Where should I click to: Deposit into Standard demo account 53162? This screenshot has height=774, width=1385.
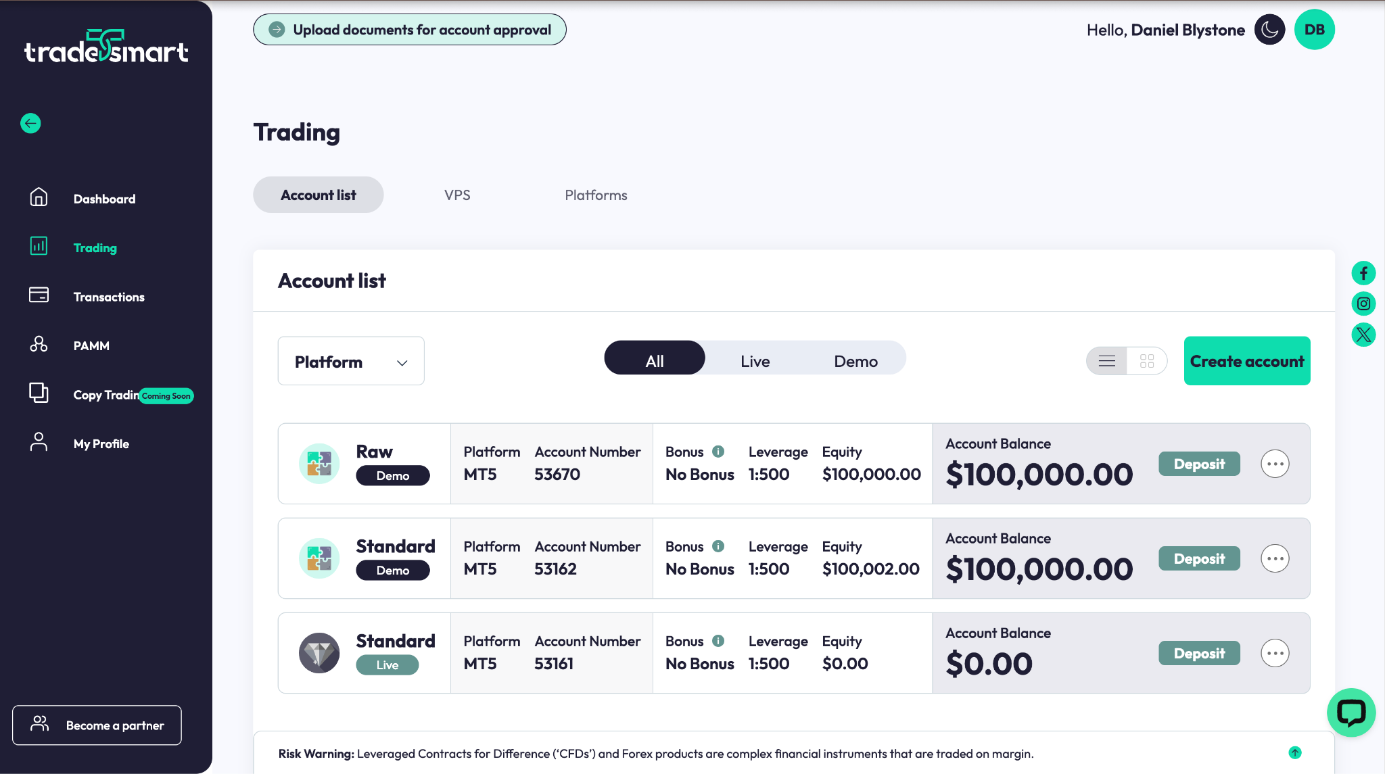[1199, 558]
